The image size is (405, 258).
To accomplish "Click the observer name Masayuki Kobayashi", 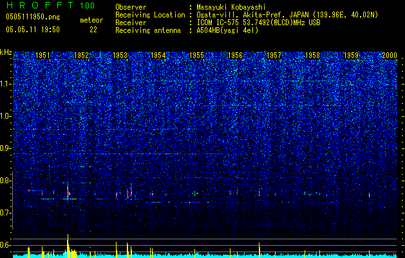I will tap(231, 7).
